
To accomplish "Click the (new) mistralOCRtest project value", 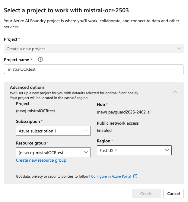I will coord(36,111).
